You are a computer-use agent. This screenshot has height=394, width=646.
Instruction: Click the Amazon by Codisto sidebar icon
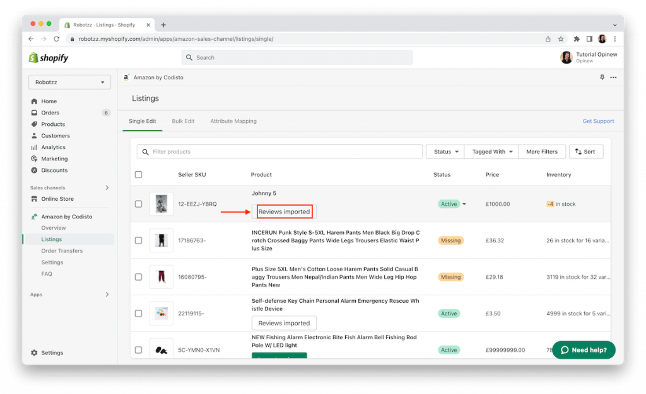pos(34,217)
